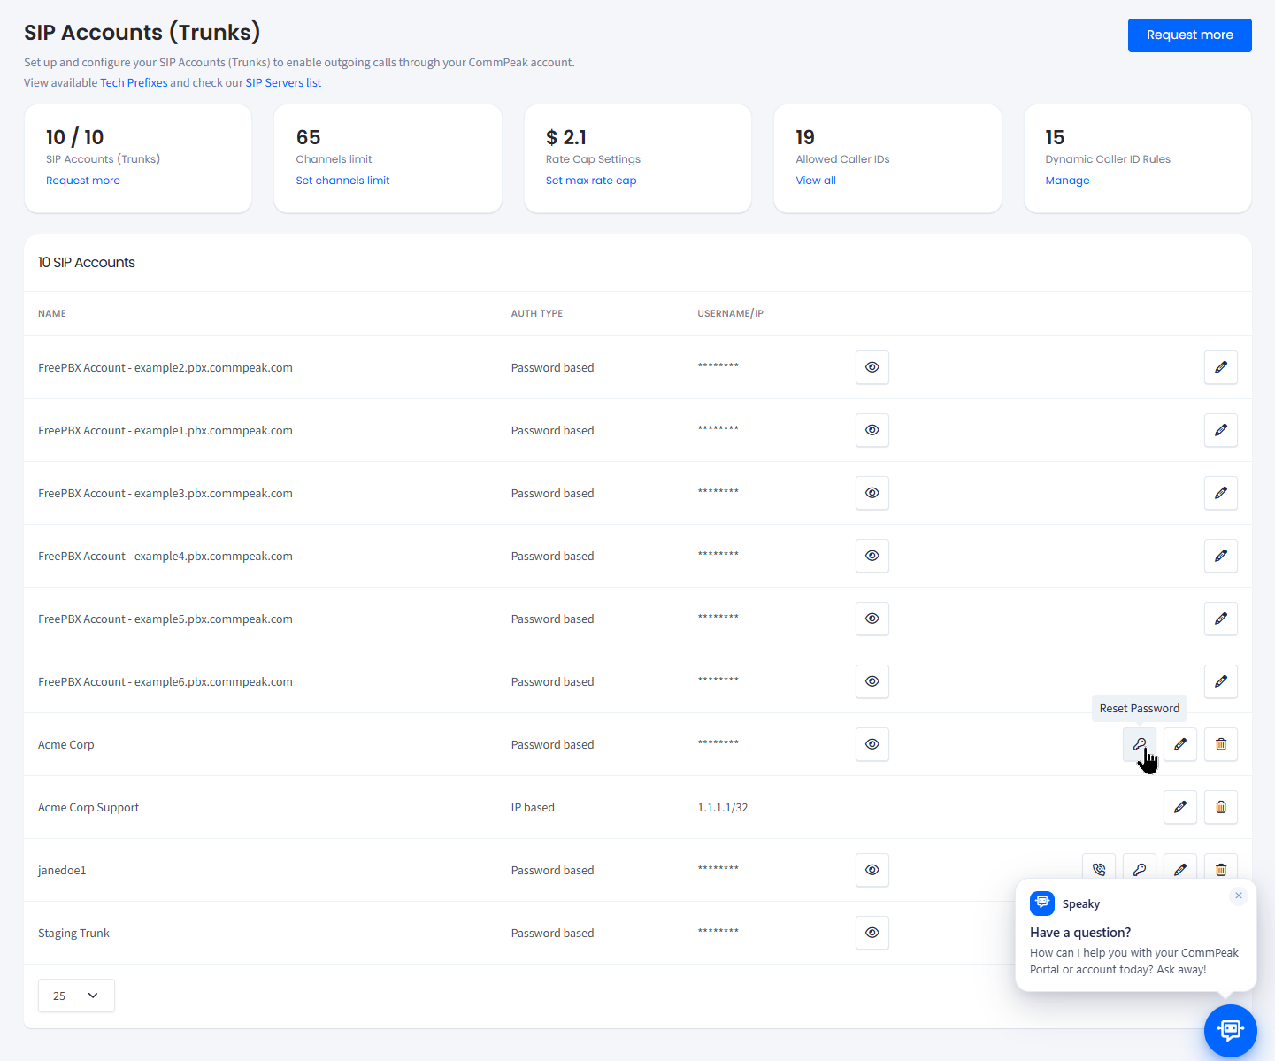The image size is (1275, 1061).
Task: Show hidden username for example4 account
Action: [872, 556]
